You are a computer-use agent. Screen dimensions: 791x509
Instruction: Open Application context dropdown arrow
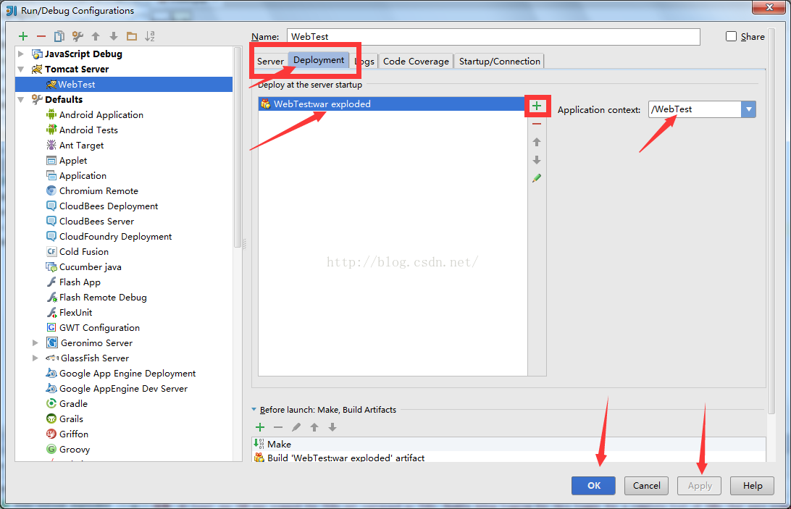point(749,109)
